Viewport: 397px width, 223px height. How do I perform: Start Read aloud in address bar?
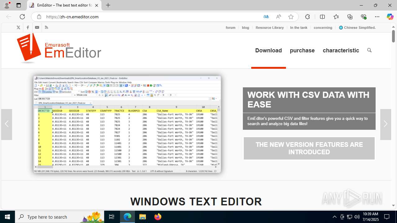tap(279, 17)
